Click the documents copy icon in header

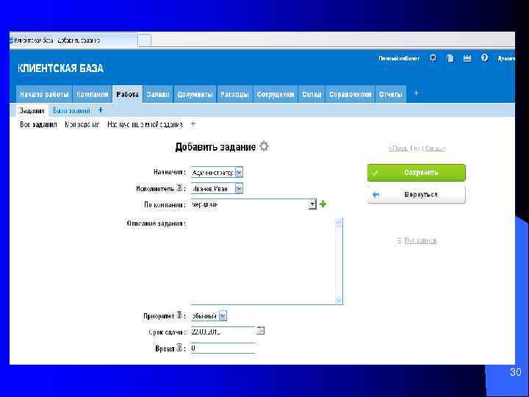click(450, 58)
